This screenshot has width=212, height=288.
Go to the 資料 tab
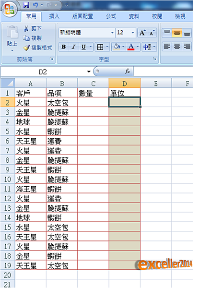[x=134, y=16]
